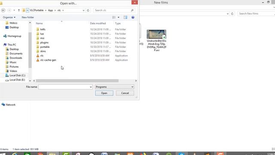Expand the chevron after vlc in breadcrumb
This screenshot has height=155, width=275.
click(63, 10)
